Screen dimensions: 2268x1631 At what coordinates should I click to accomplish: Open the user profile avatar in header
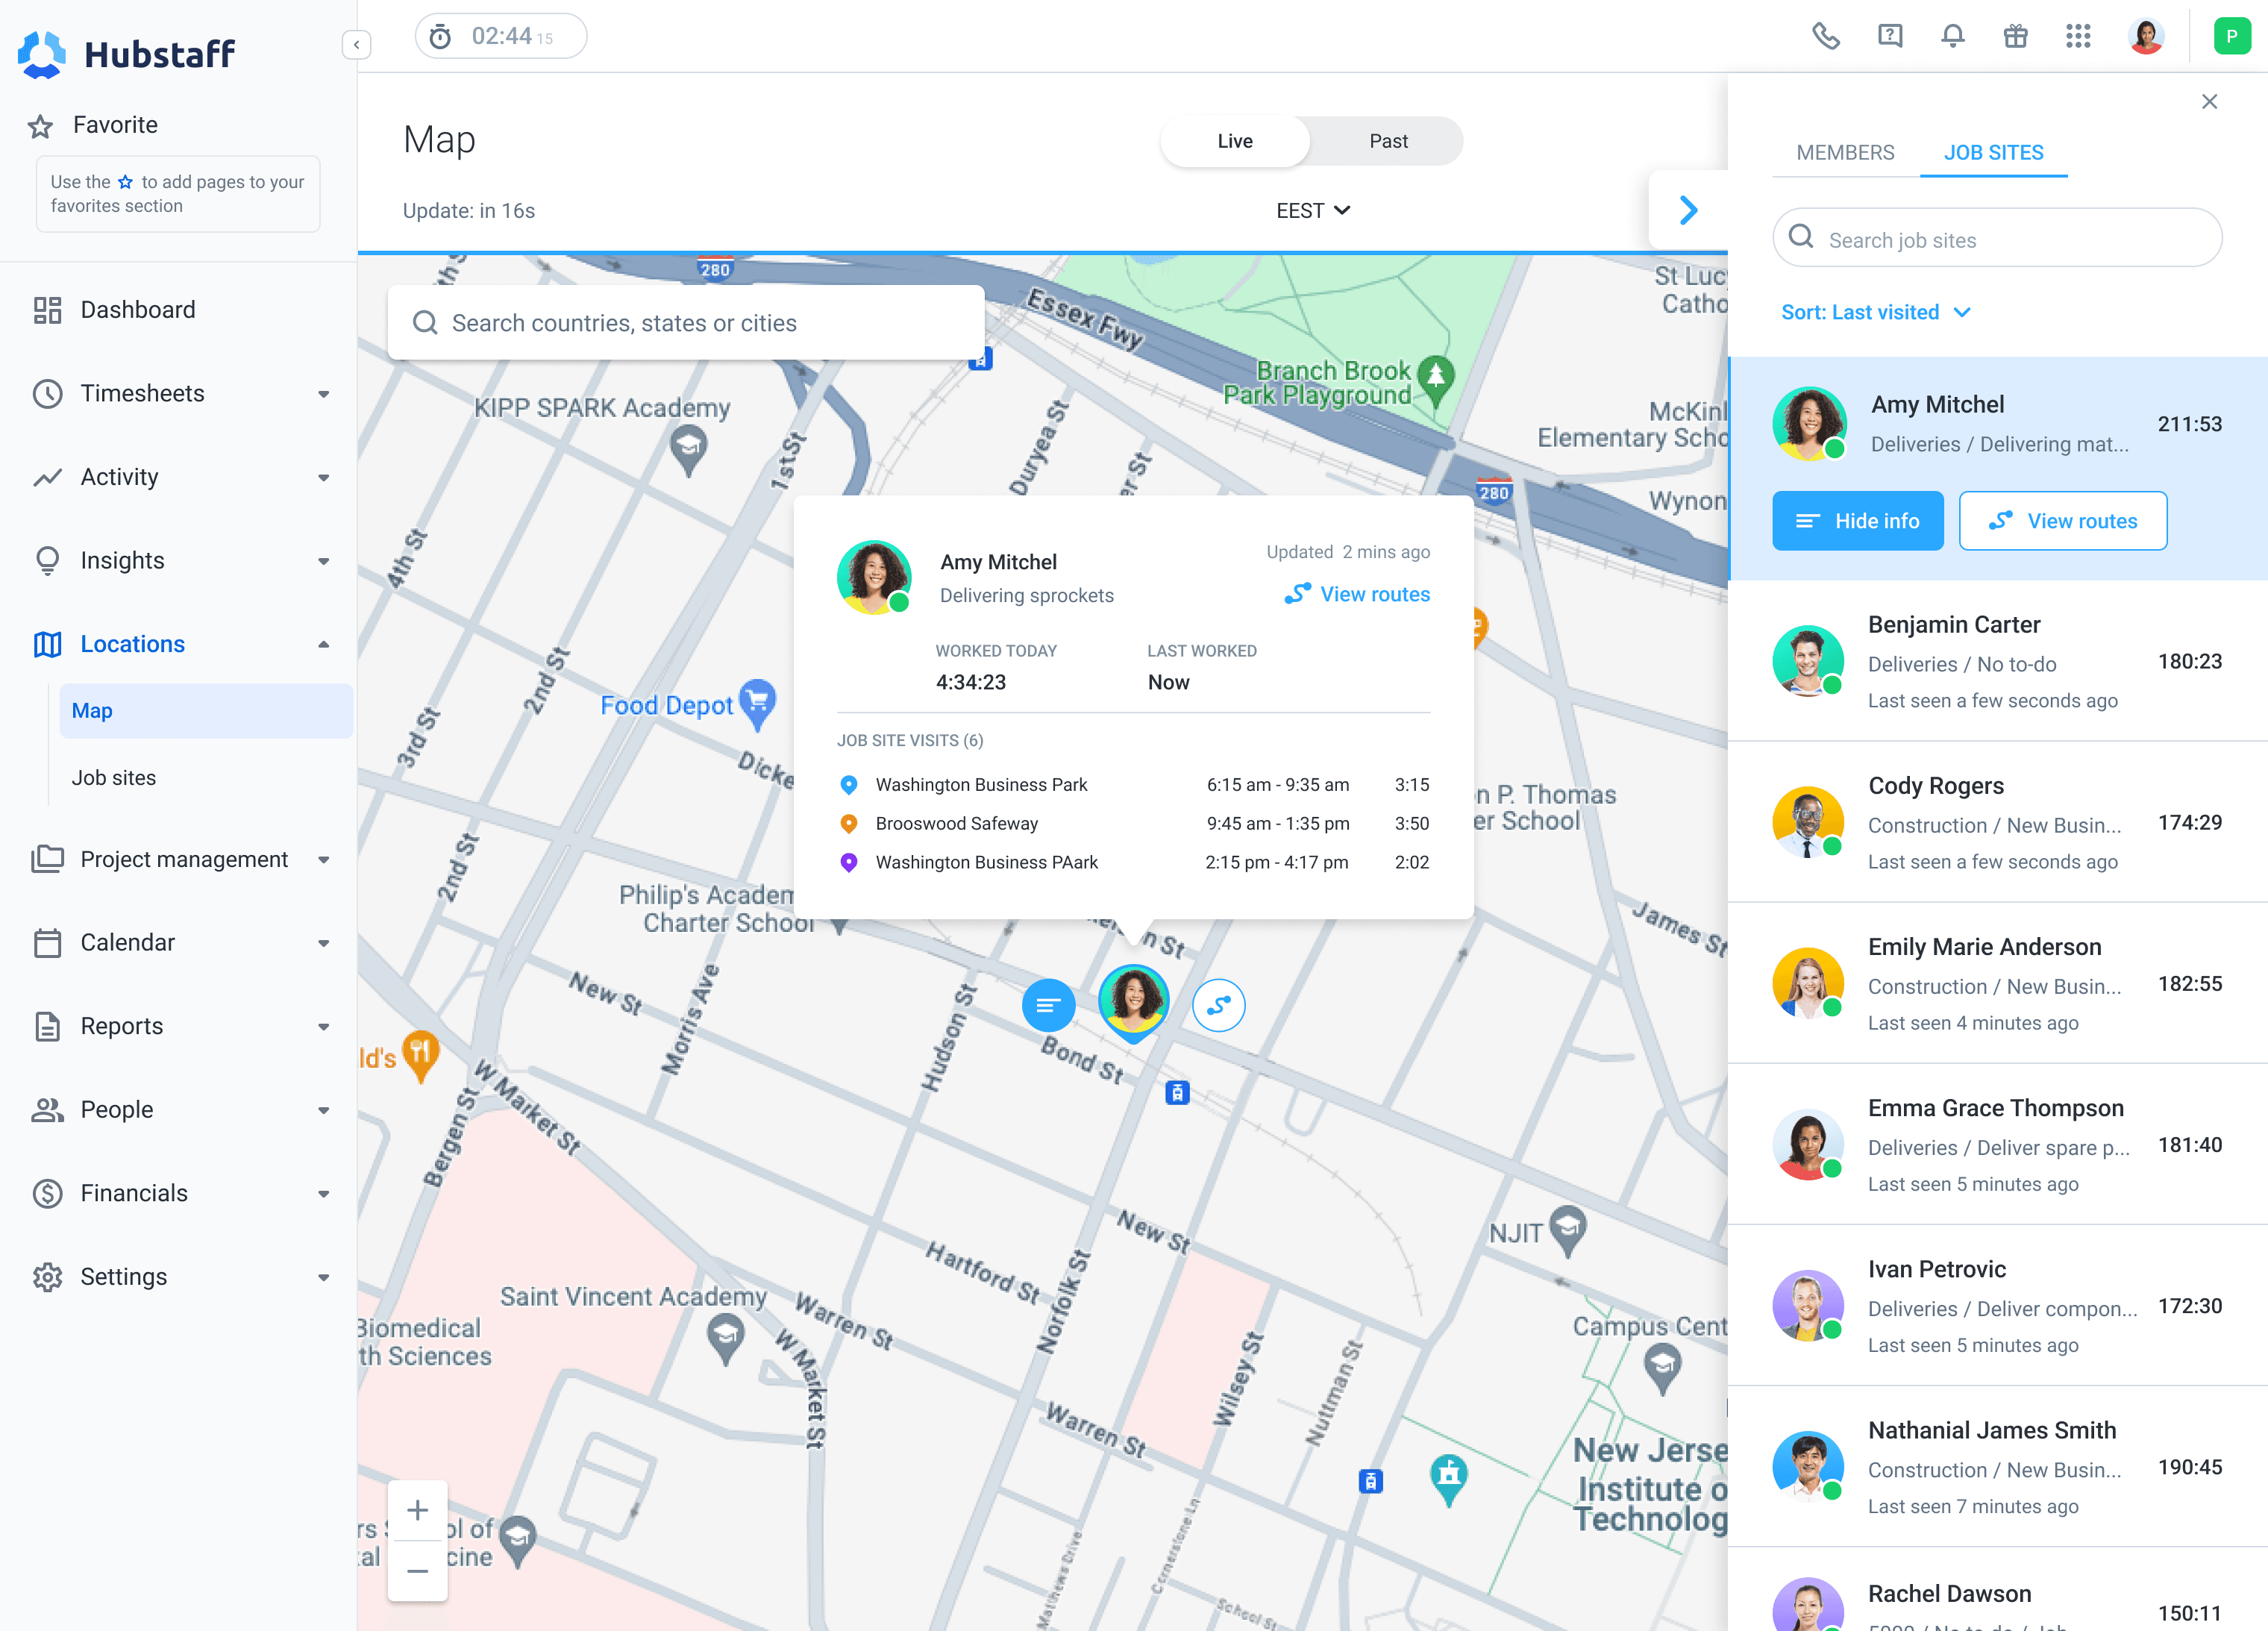(x=2146, y=36)
